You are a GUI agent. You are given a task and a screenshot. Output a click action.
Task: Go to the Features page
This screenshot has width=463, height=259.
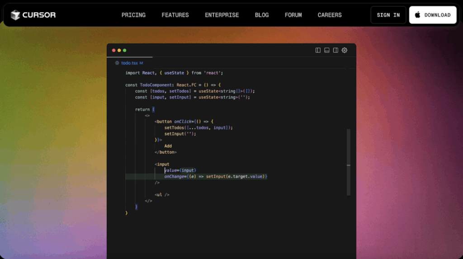pos(175,15)
